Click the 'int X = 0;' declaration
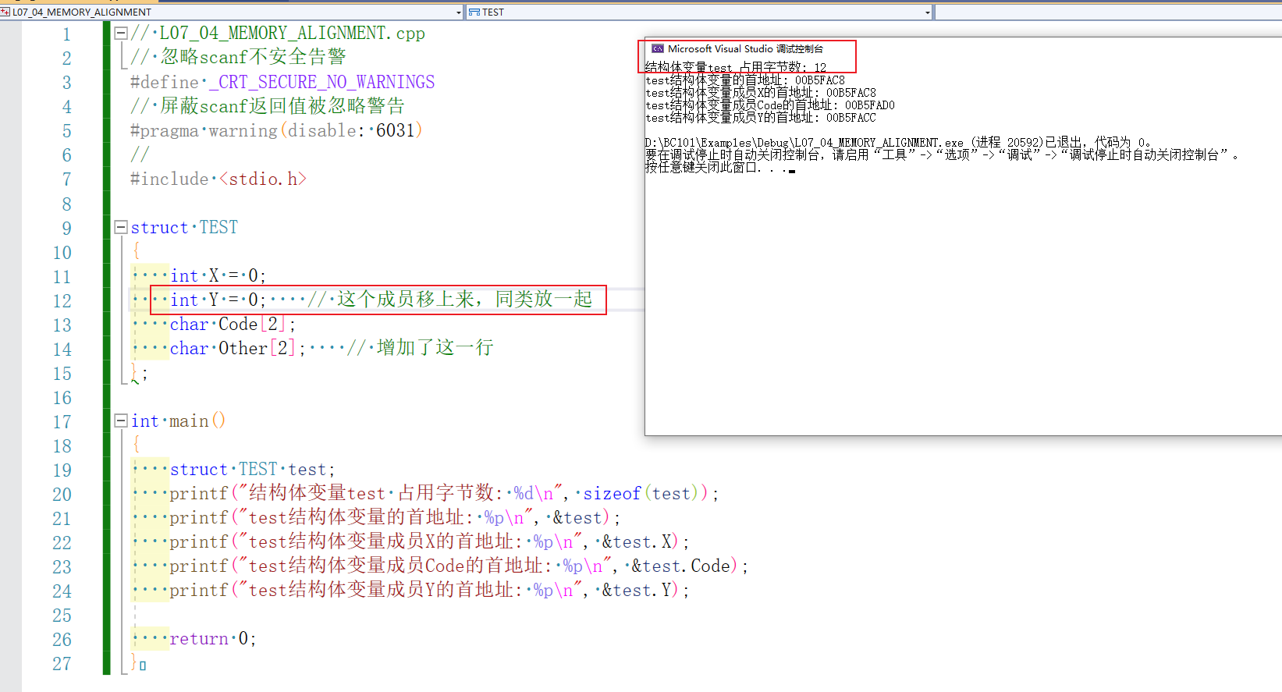 (x=218, y=275)
